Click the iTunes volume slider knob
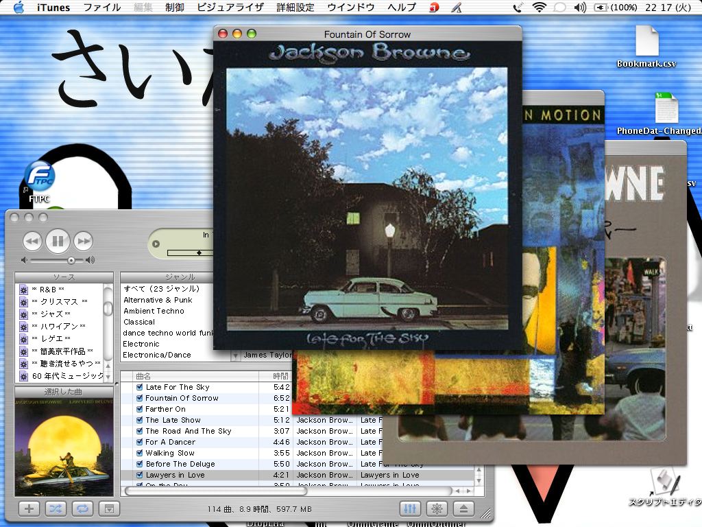702x527 pixels. click(x=71, y=261)
